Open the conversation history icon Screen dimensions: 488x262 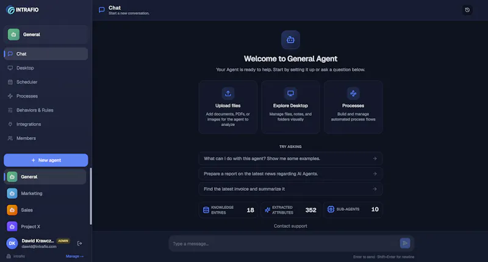[x=467, y=10]
